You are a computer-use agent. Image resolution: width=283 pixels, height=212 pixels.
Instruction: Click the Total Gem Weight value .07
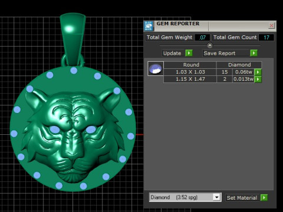pyautogui.click(x=202, y=37)
